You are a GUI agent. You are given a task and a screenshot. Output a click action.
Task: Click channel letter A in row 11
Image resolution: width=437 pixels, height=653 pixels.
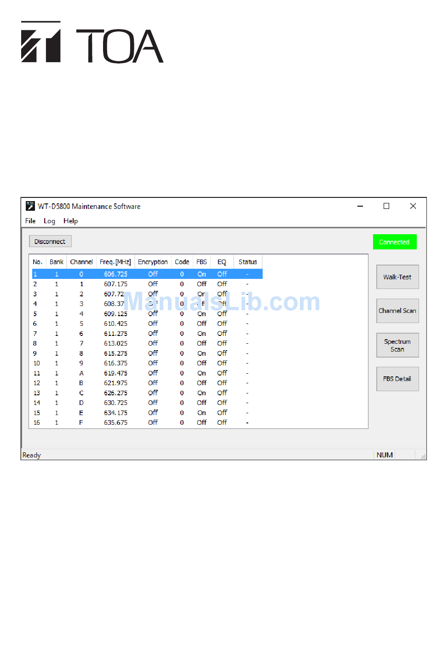pos(81,373)
